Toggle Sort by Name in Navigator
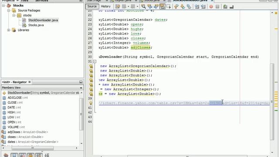 coord(39,155)
